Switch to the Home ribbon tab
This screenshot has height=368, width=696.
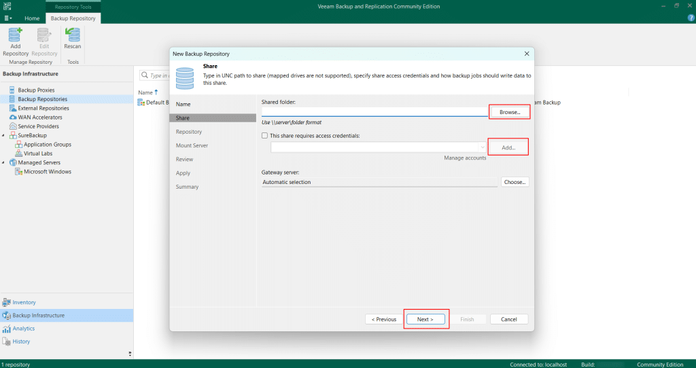pyautogui.click(x=32, y=18)
